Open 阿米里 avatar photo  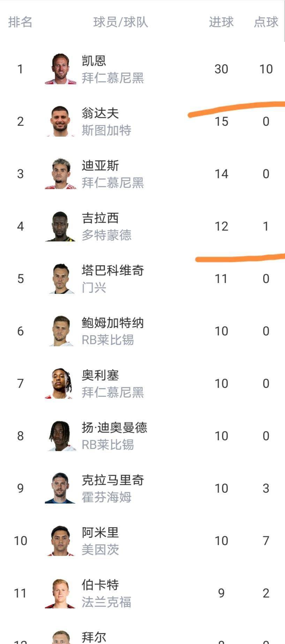click(x=60, y=541)
